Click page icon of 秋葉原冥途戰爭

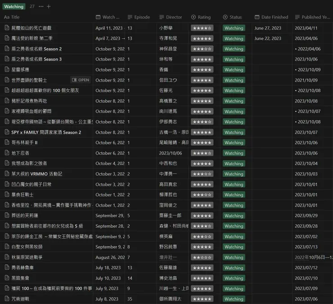[7, 257]
